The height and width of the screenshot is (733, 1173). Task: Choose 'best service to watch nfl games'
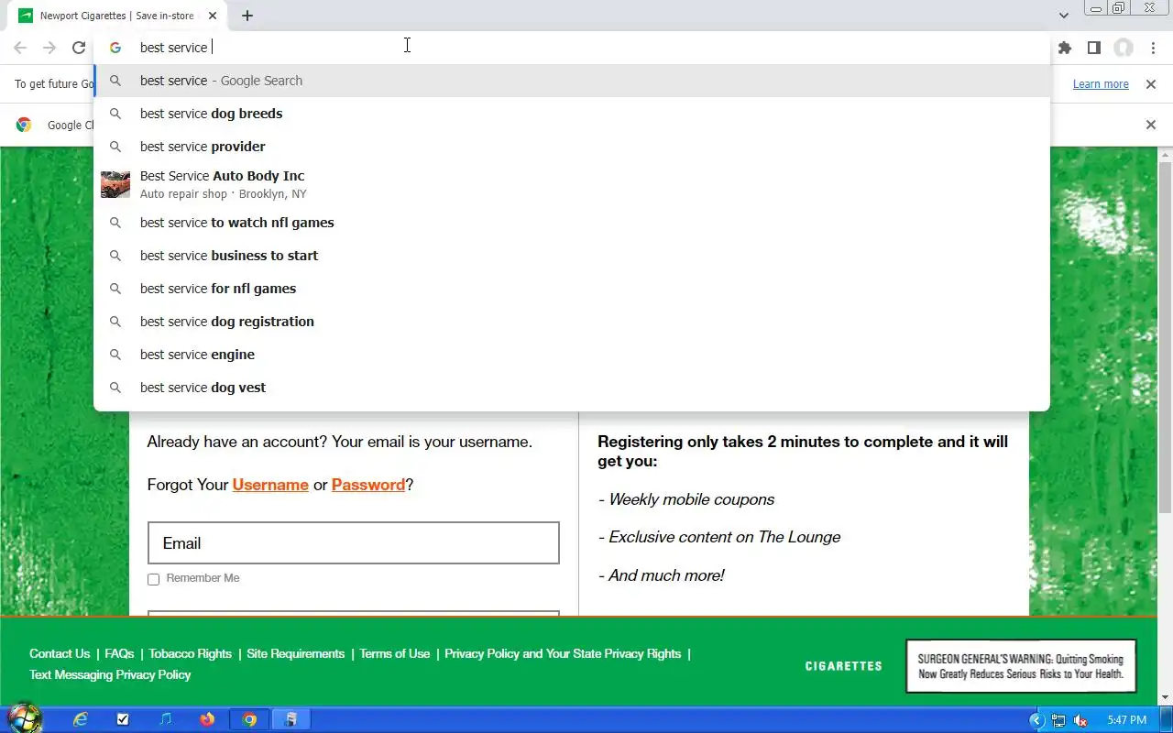pyautogui.click(x=572, y=223)
